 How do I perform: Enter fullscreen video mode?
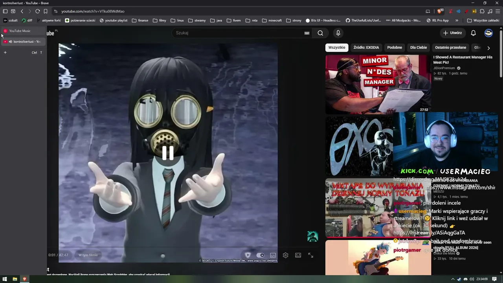(x=310, y=255)
